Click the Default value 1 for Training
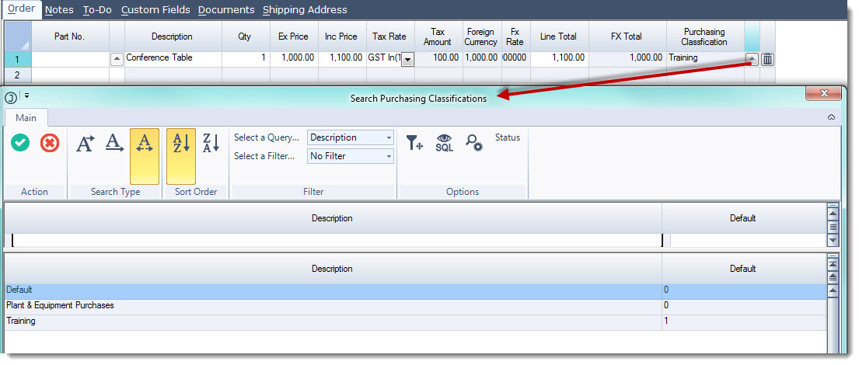Viewport: 859px width, 365px height. [x=743, y=322]
